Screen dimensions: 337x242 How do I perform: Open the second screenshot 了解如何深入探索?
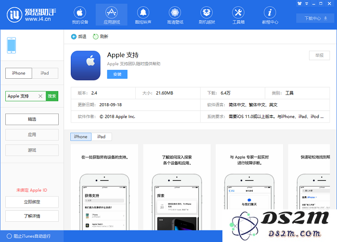click(x=177, y=187)
